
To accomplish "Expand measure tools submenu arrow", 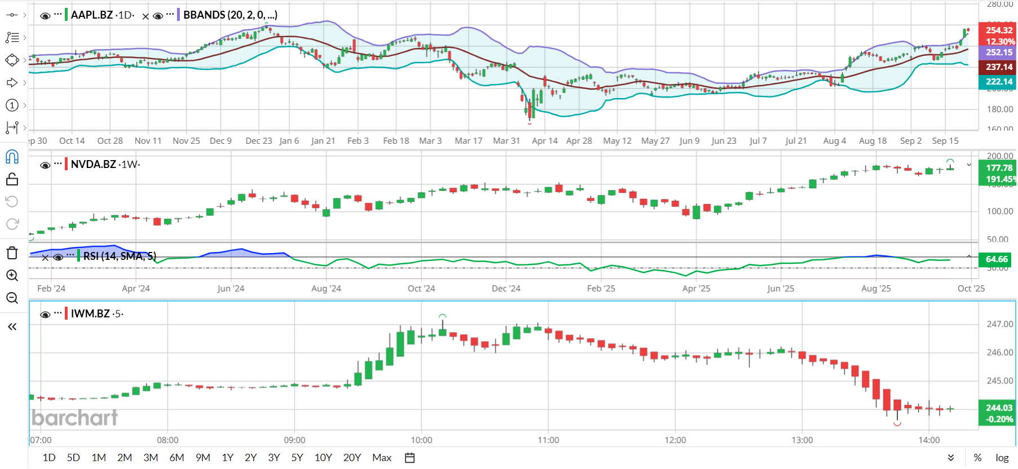I will 25,128.
